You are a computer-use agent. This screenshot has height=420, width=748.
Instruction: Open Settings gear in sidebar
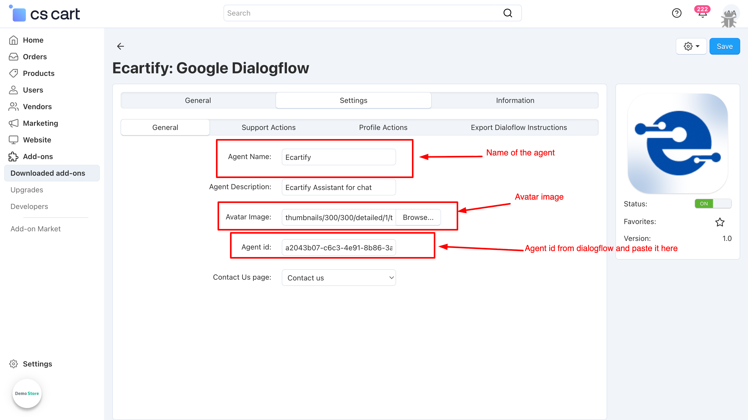pyautogui.click(x=13, y=364)
